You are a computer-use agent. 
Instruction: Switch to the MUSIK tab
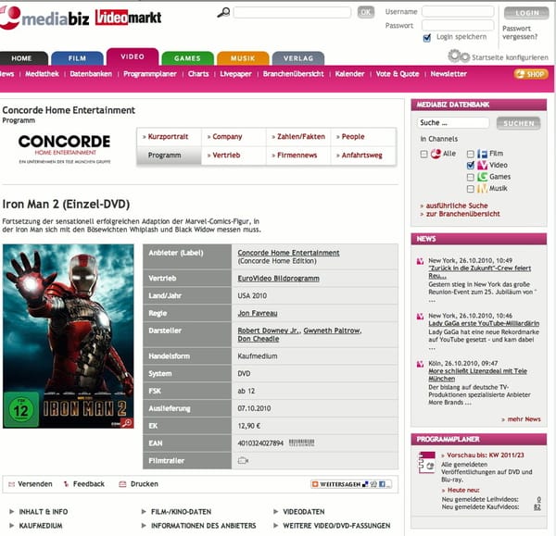(x=243, y=58)
